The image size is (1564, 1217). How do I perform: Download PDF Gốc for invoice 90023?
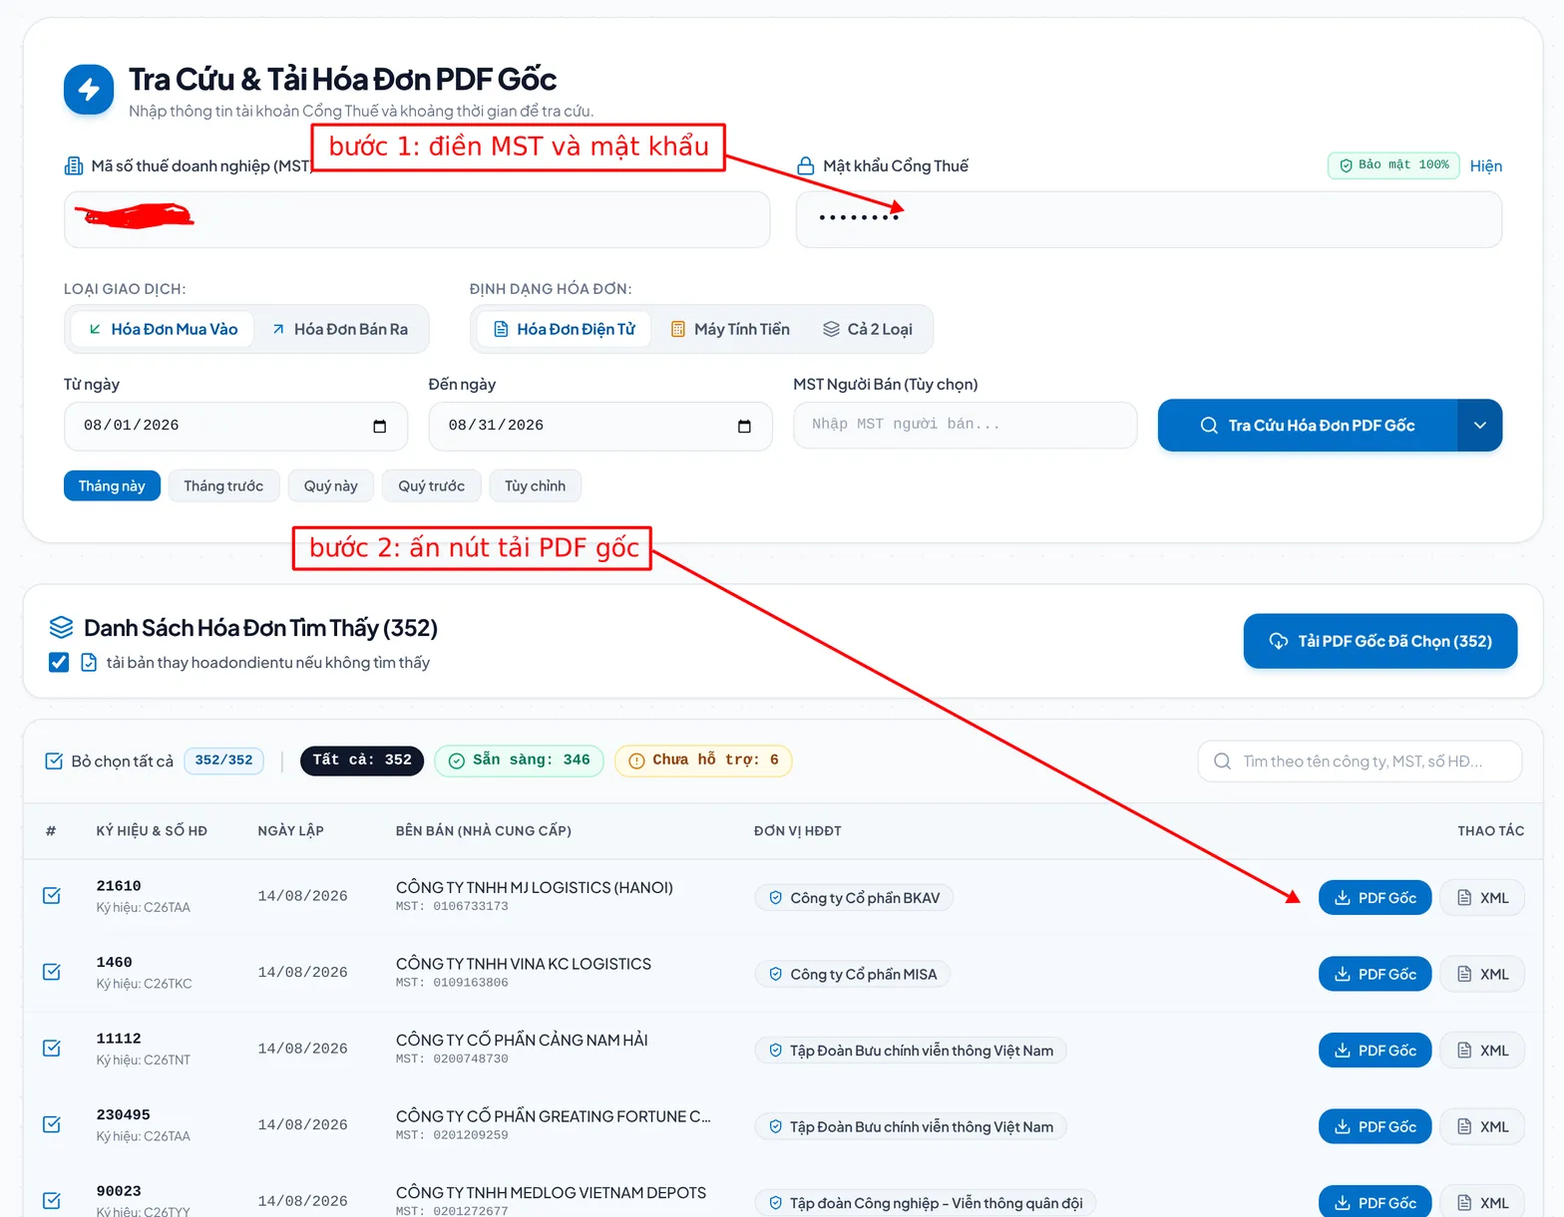[1374, 1202]
